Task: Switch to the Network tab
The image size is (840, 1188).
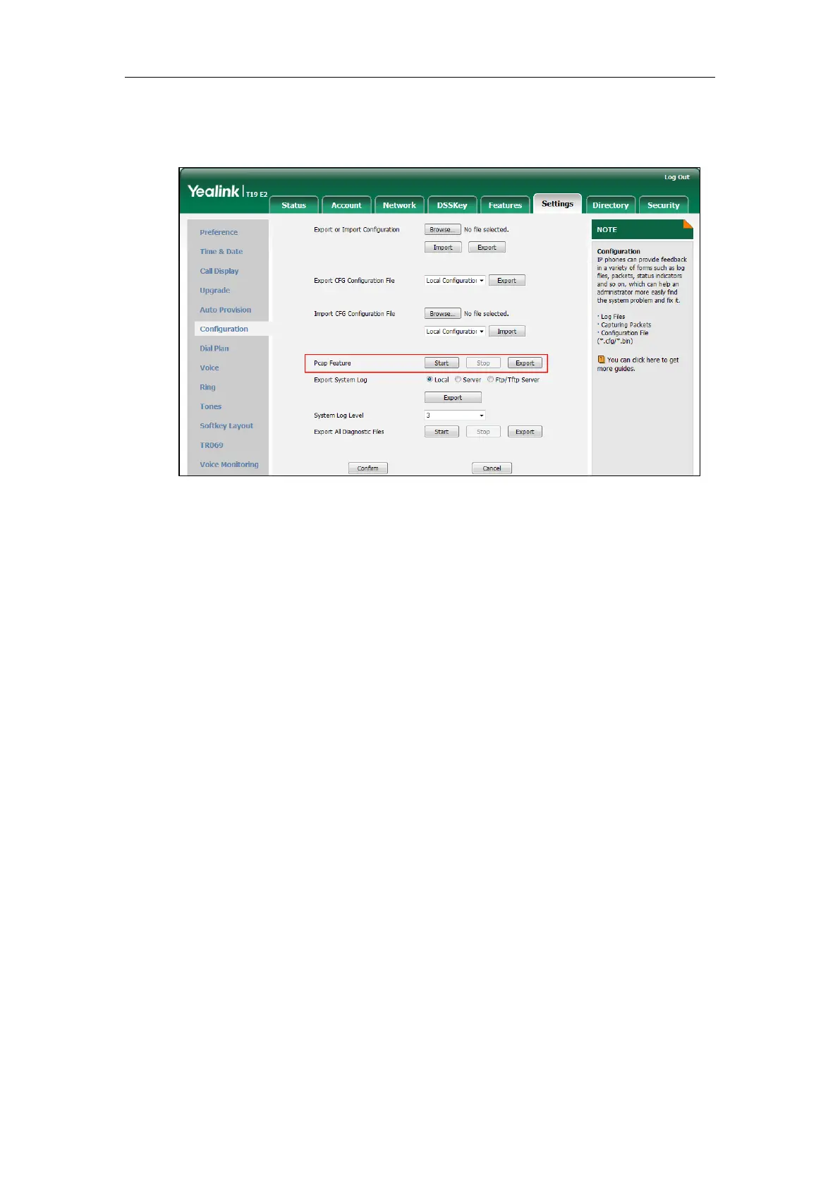Action: (x=399, y=205)
